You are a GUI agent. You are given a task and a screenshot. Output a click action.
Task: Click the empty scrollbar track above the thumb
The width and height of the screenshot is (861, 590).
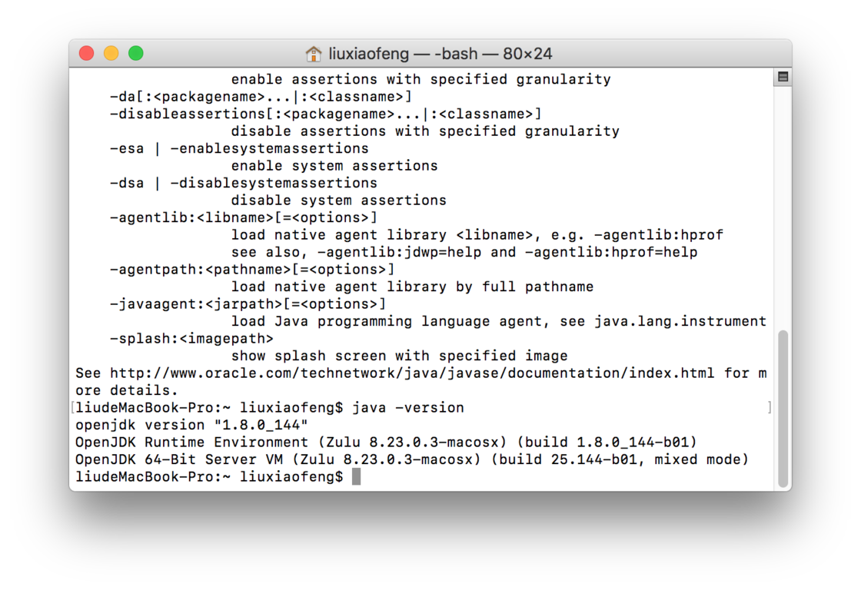[783, 207]
